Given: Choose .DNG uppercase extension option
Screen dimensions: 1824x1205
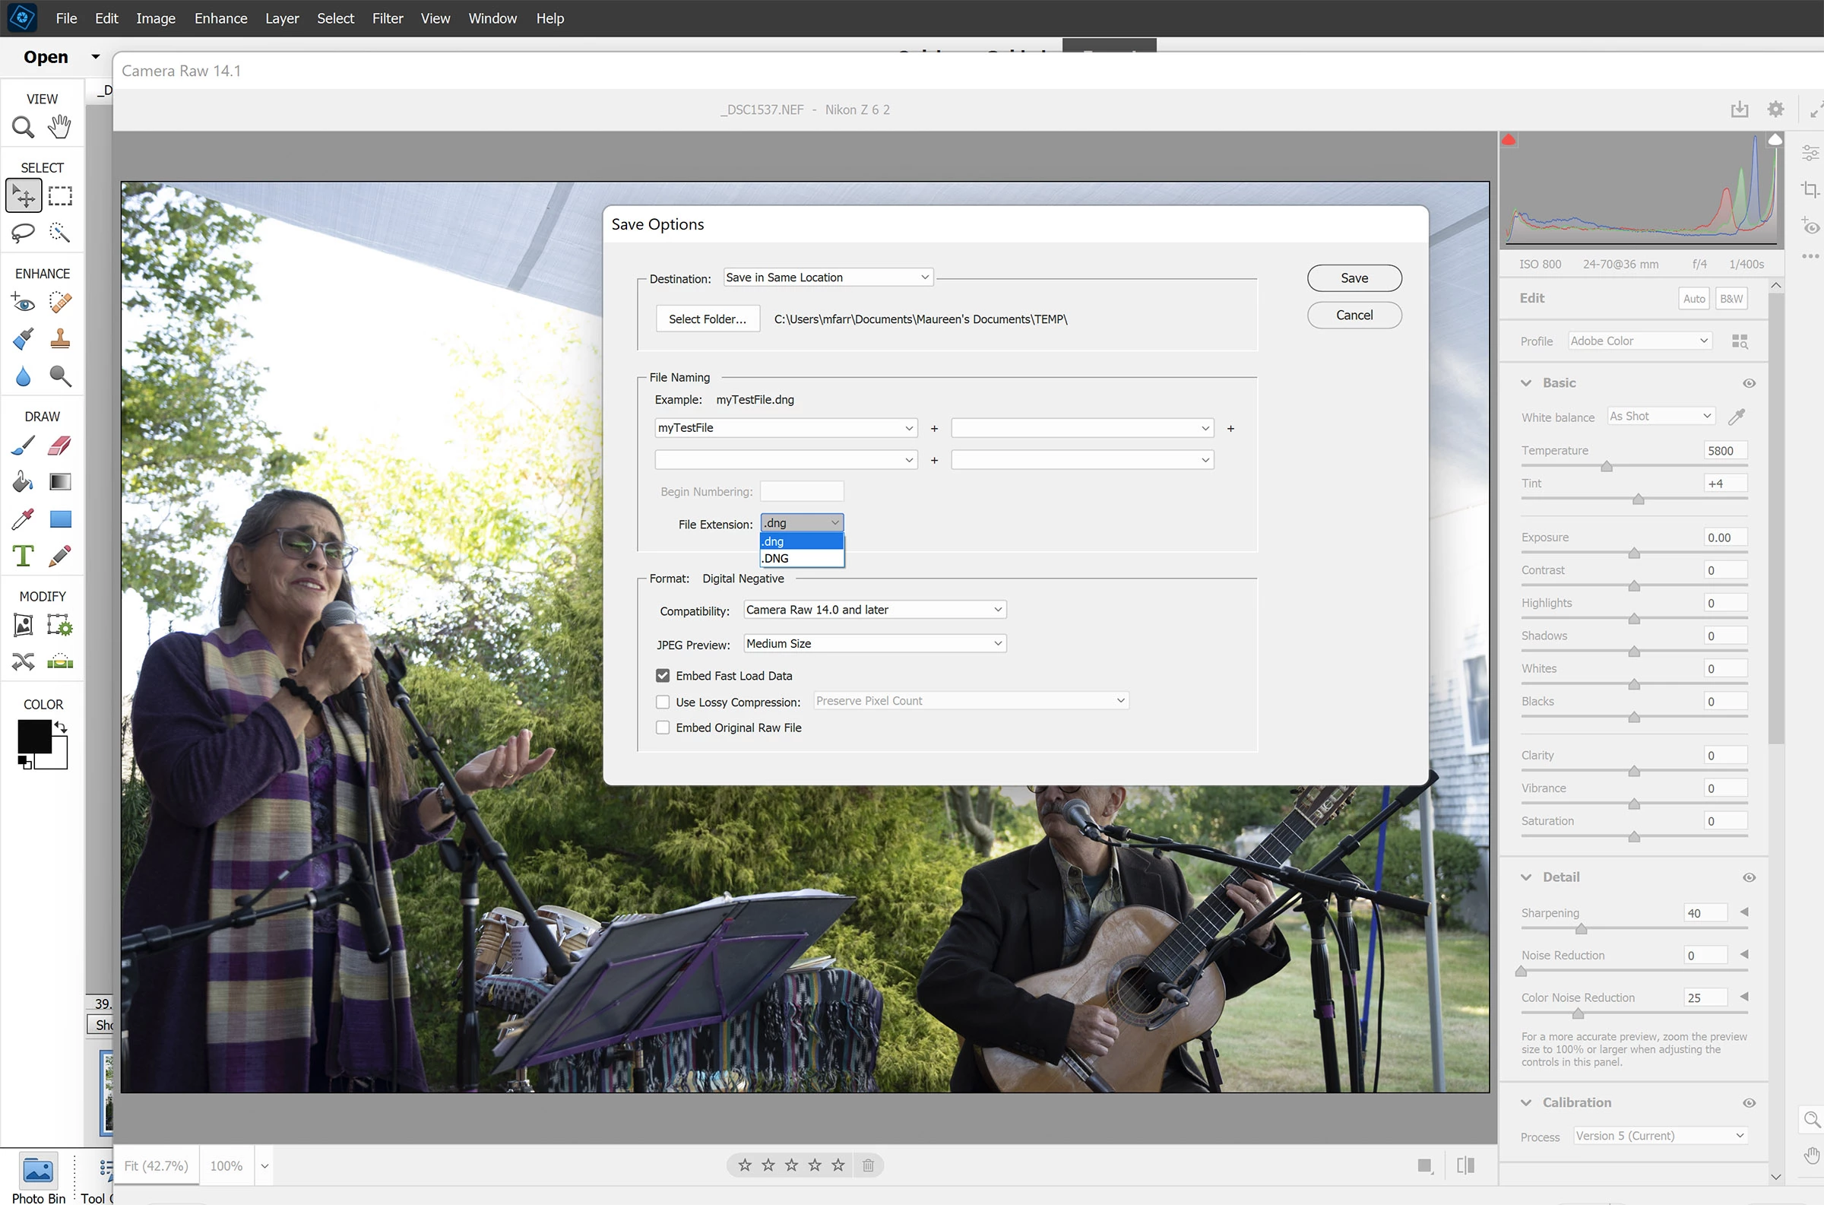Looking at the screenshot, I should coord(801,559).
